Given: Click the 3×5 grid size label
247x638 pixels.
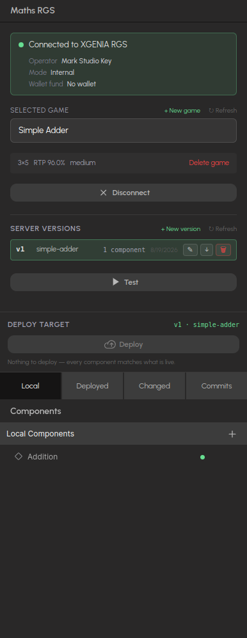Looking at the screenshot, I should pyautogui.click(x=23, y=163).
